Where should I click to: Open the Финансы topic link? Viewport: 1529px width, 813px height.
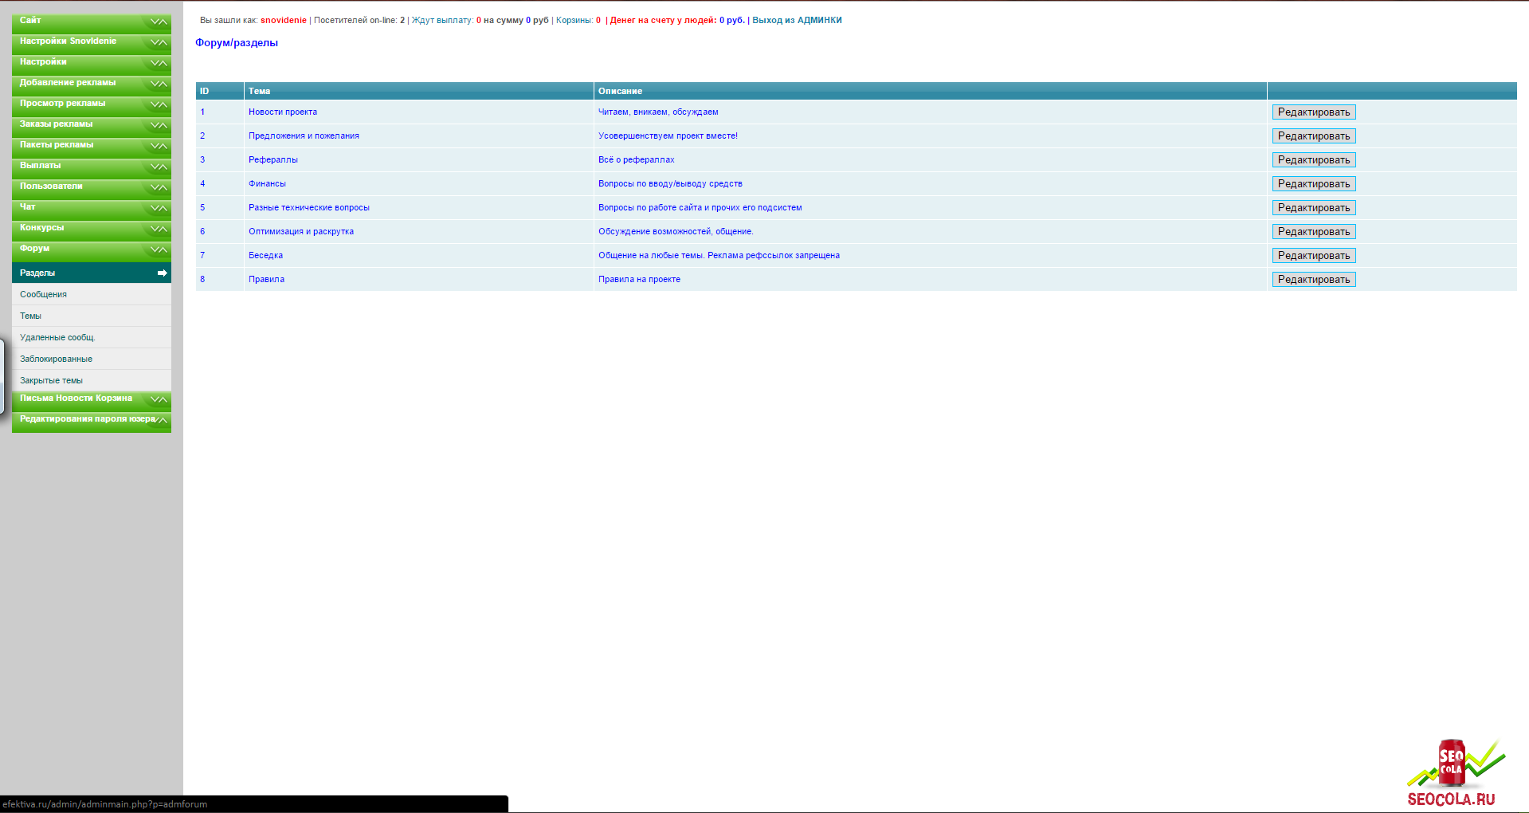pyautogui.click(x=267, y=184)
